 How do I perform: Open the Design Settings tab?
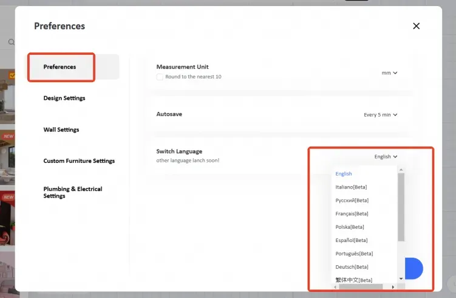coord(64,98)
